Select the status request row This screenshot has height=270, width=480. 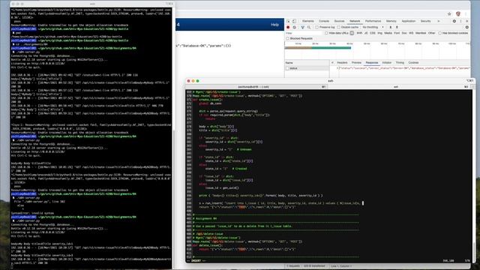[307, 68]
